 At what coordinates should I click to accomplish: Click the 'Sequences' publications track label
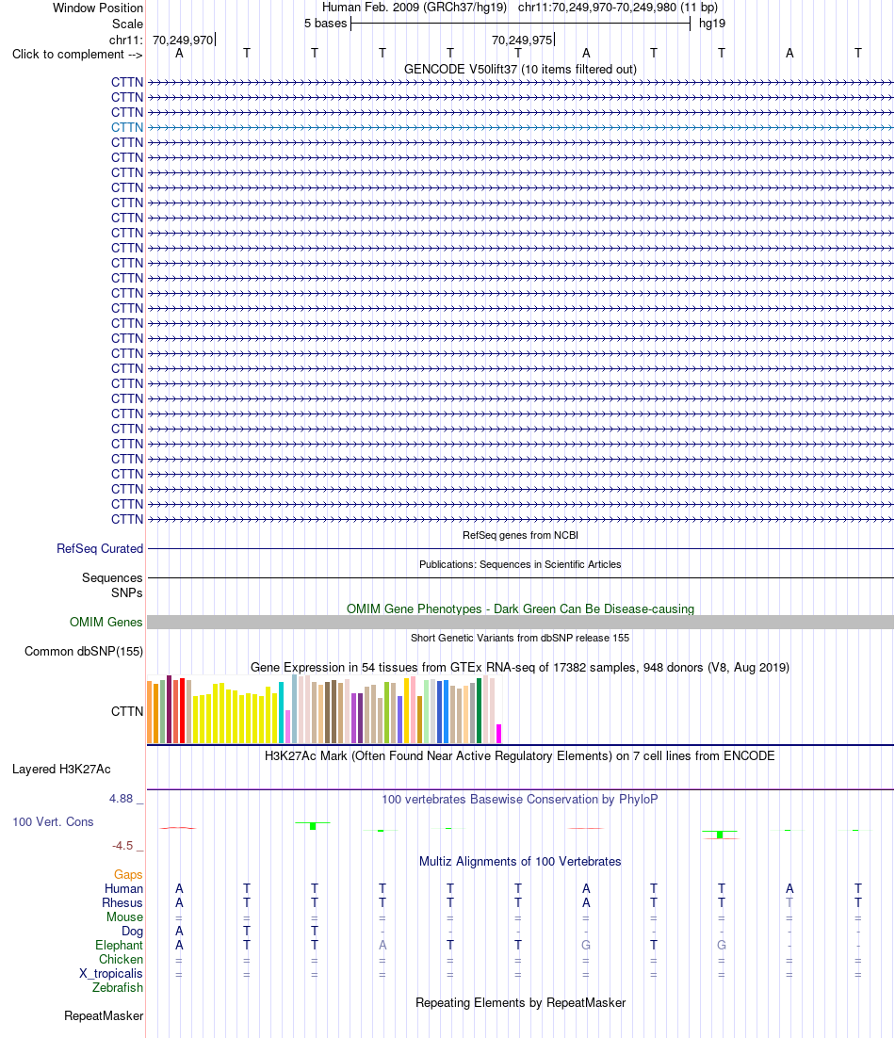(x=112, y=578)
